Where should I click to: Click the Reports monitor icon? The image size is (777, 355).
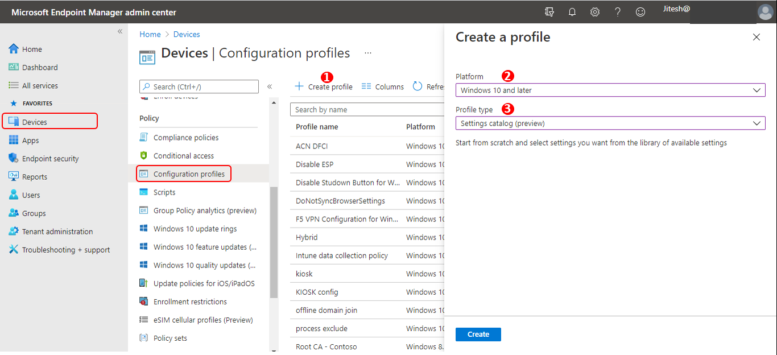click(x=14, y=176)
